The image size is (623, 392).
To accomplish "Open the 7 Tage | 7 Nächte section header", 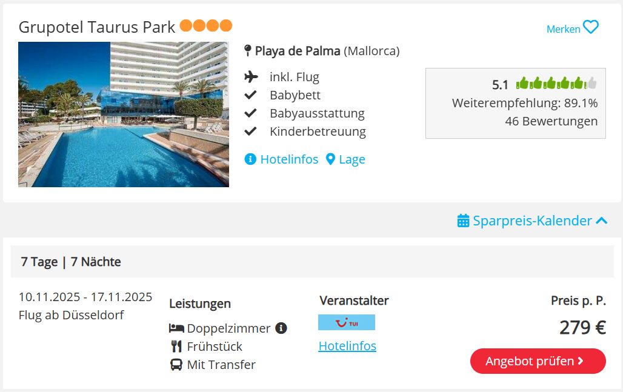I will click(x=71, y=262).
